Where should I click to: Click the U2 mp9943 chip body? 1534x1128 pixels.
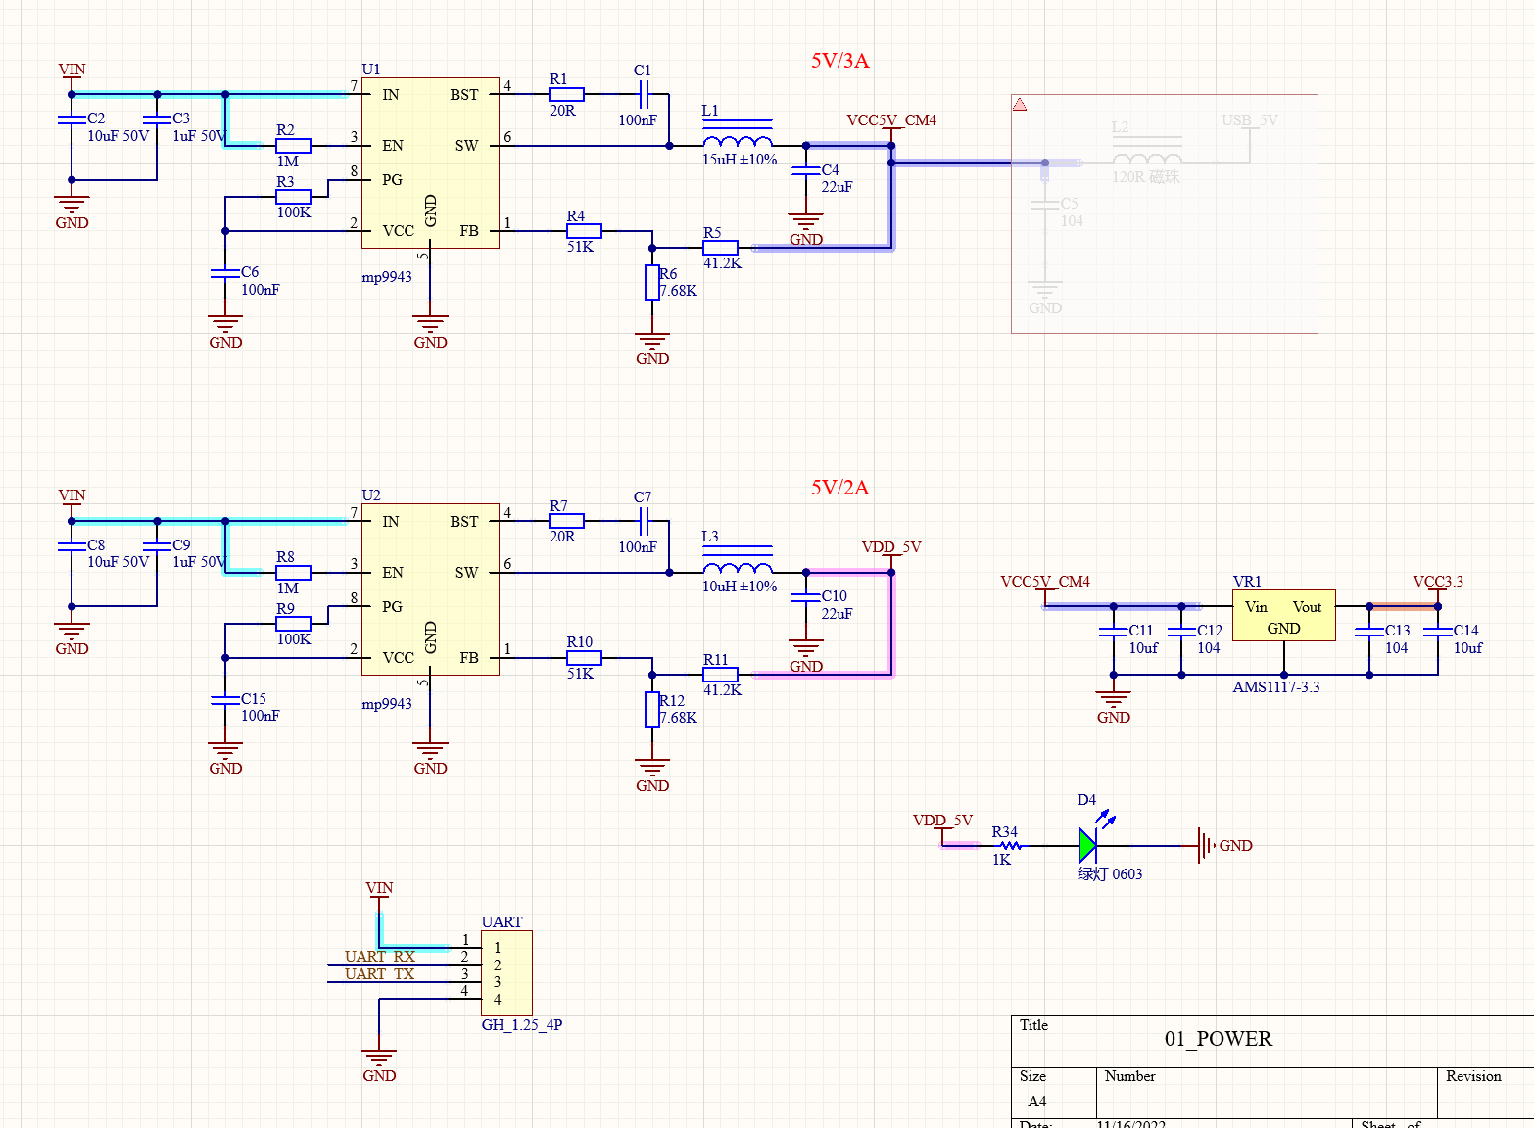click(430, 589)
